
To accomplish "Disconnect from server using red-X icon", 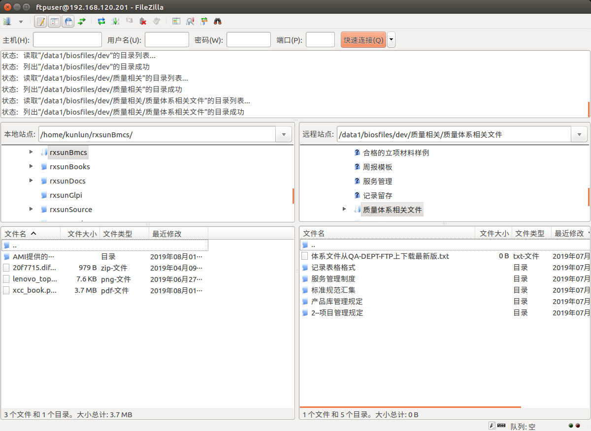I will click(143, 22).
